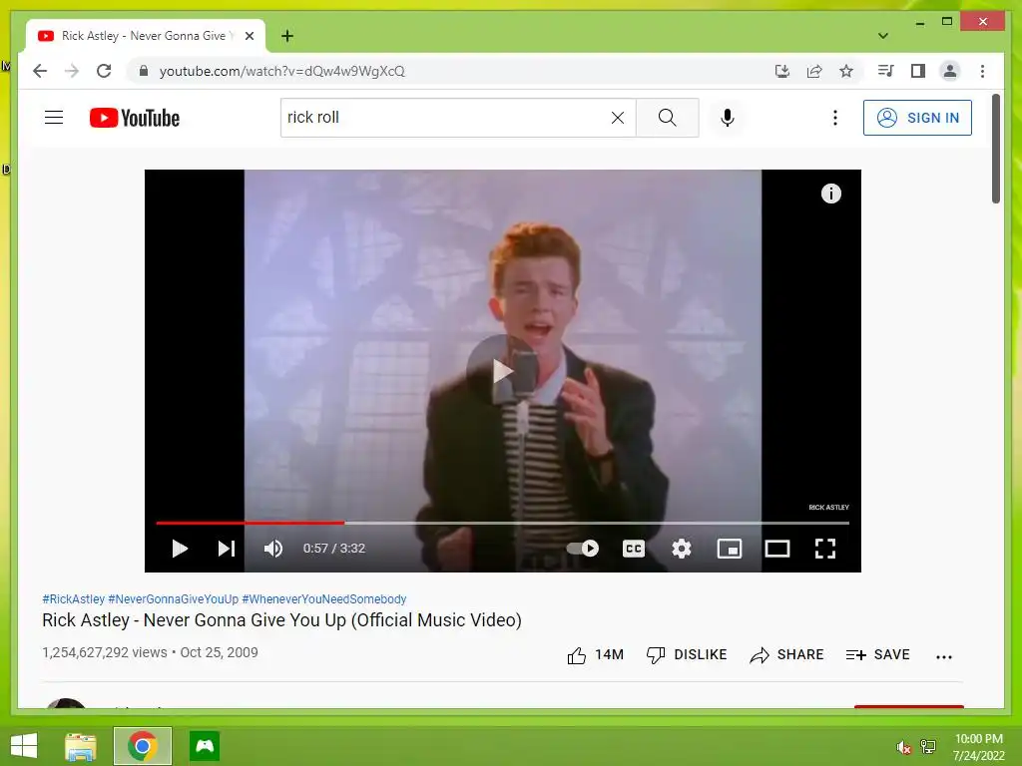Click large play overlay on video
This screenshot has height=766, width=1022.
(502, 371)
